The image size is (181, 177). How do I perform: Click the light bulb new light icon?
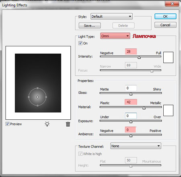point(47,124)
